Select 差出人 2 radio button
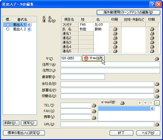The width and height of the screenshot is (163, 140). [x=8, y=29]
